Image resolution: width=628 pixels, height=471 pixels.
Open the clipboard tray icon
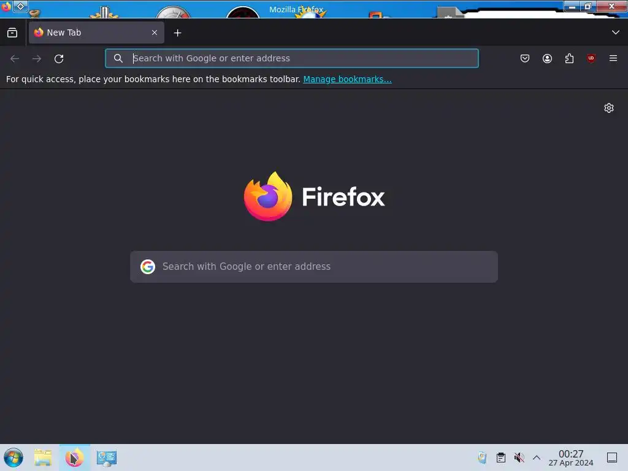[x=500, y=458]
